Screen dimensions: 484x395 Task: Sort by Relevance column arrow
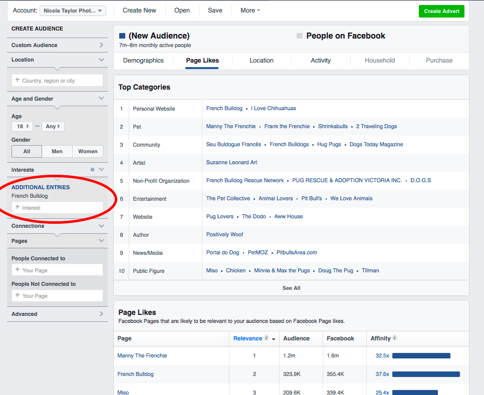(x=274, y=339)
